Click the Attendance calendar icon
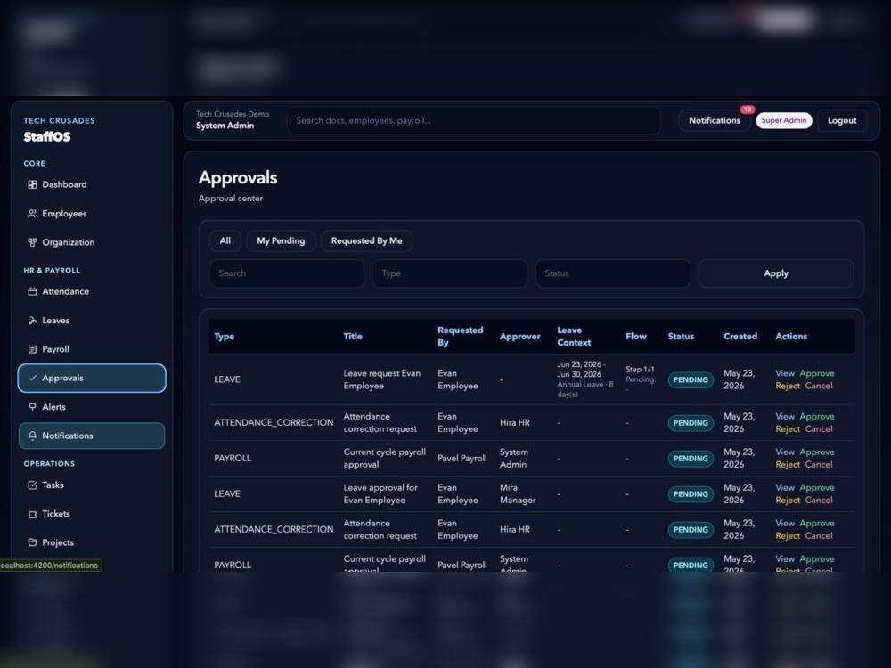Viewport: 891px width, 668px height. [x=32, y=291]
